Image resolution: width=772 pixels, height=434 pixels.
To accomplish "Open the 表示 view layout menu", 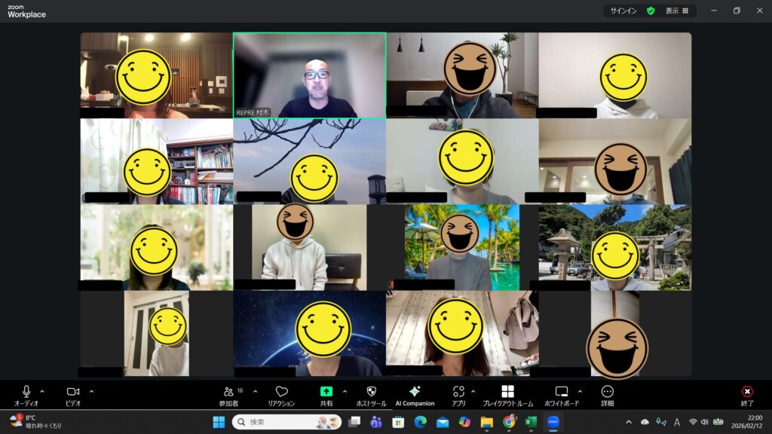I will pyautogui.click(x=676, y=11).
